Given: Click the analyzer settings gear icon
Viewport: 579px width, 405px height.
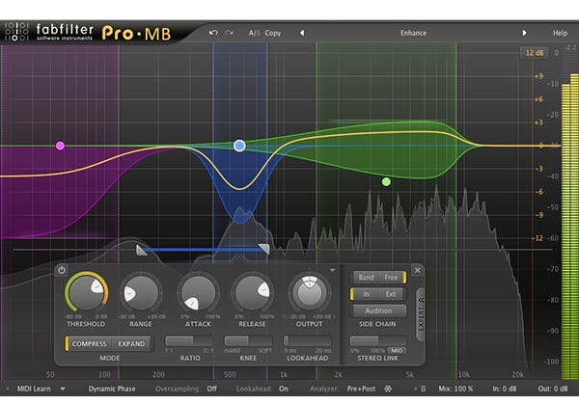Looking at the screenshot, I should [x=388, y=389].
